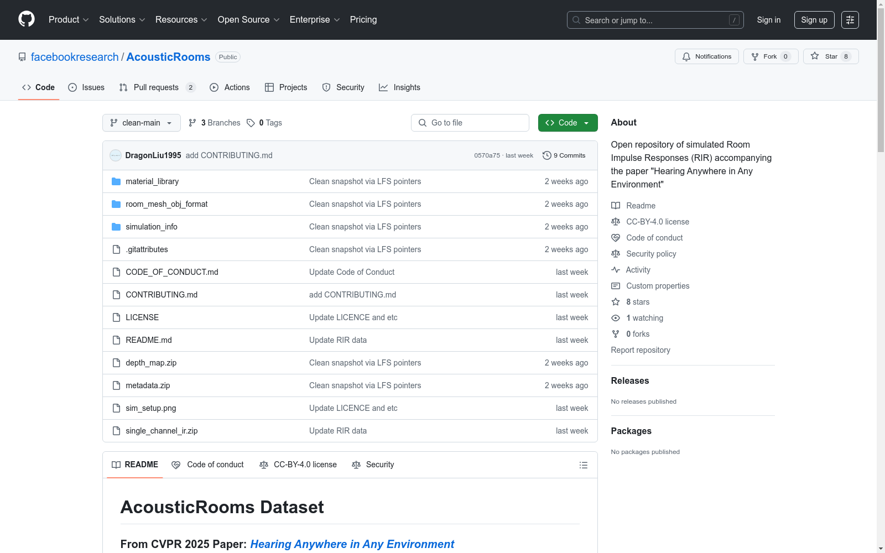
Task: Click the simulation_info folder icon
Action: tap(116, 227)
